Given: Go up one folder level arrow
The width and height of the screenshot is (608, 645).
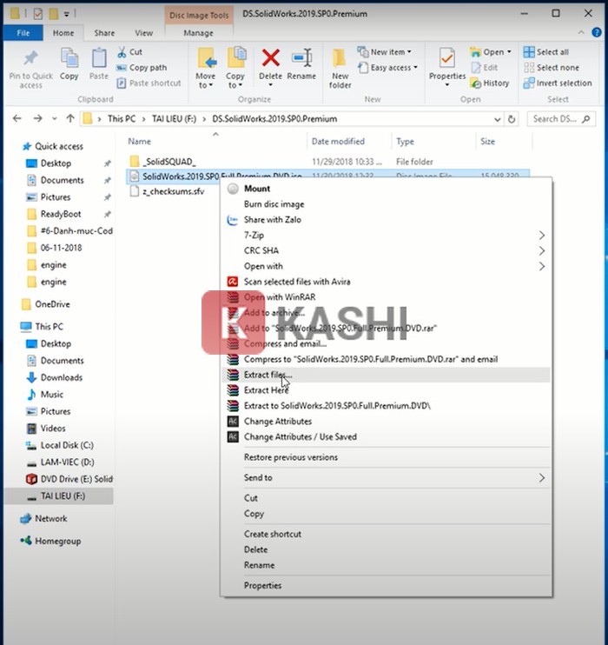Looking at the screenshot, I should (70, 118).
